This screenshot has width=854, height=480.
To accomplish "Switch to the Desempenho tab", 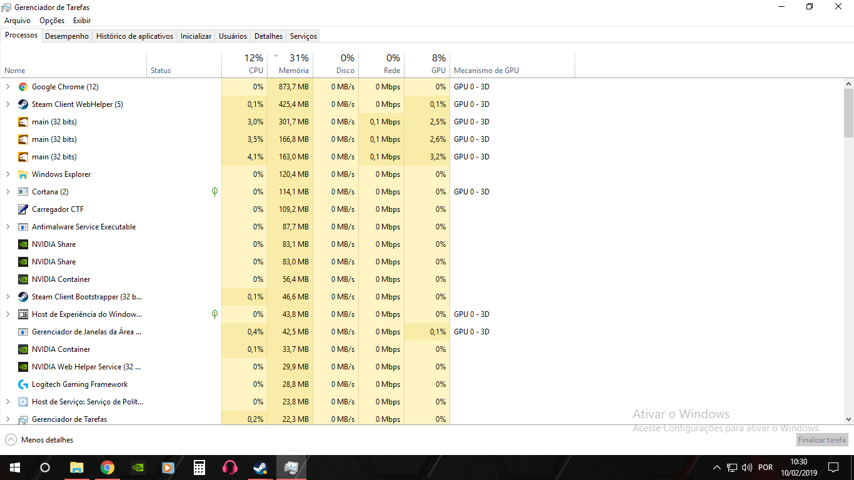I will (67, 36).
